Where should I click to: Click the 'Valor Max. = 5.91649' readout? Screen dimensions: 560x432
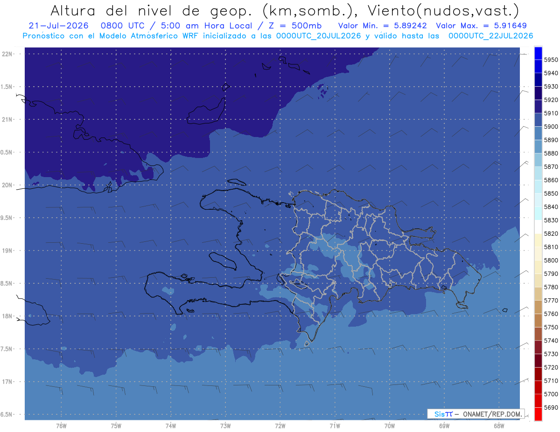[482, 26]
